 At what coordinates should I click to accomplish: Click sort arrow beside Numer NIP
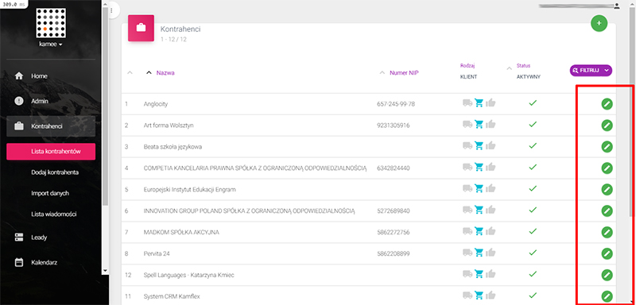click(x=382, y=73)
